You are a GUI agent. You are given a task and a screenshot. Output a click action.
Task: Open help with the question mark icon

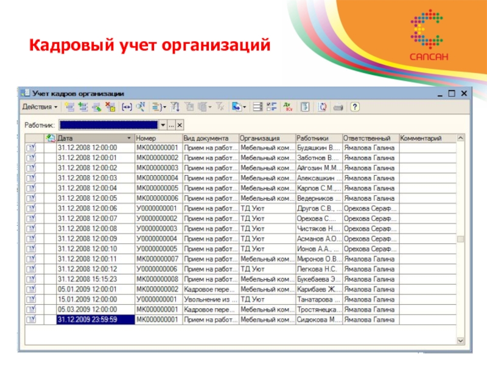(x=355, y=107)
